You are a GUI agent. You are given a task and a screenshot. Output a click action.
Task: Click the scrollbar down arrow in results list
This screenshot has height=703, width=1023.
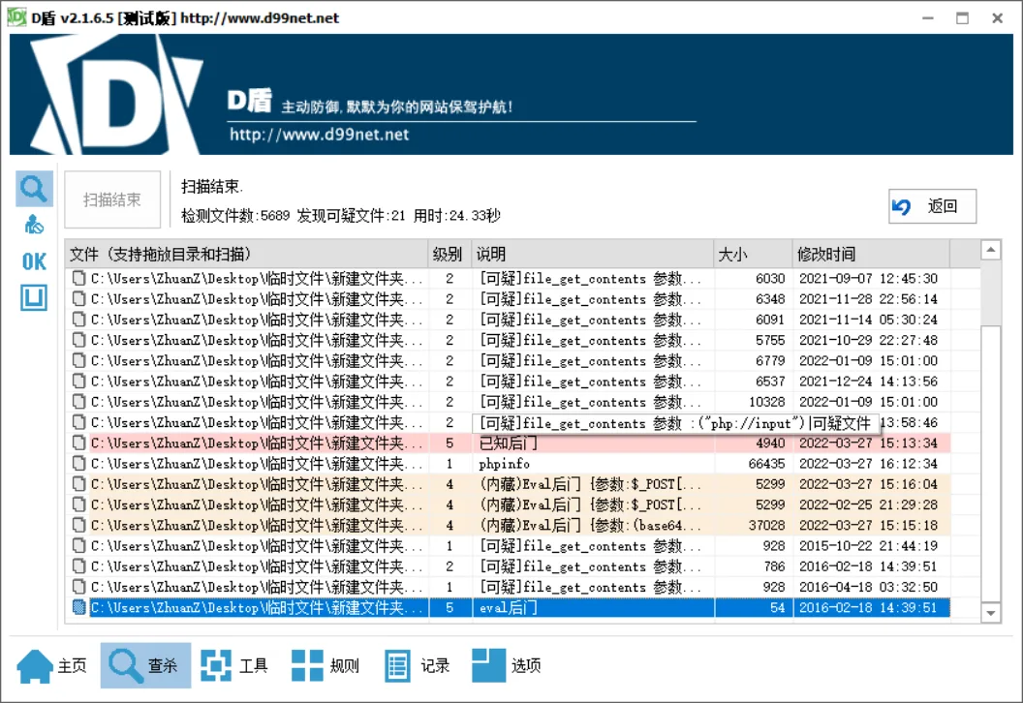[x=990, y=613]
